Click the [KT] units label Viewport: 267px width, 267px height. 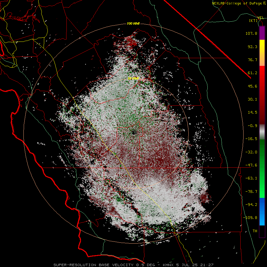pos(253,20)
